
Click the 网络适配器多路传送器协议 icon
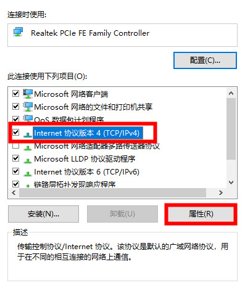point(28,147)
